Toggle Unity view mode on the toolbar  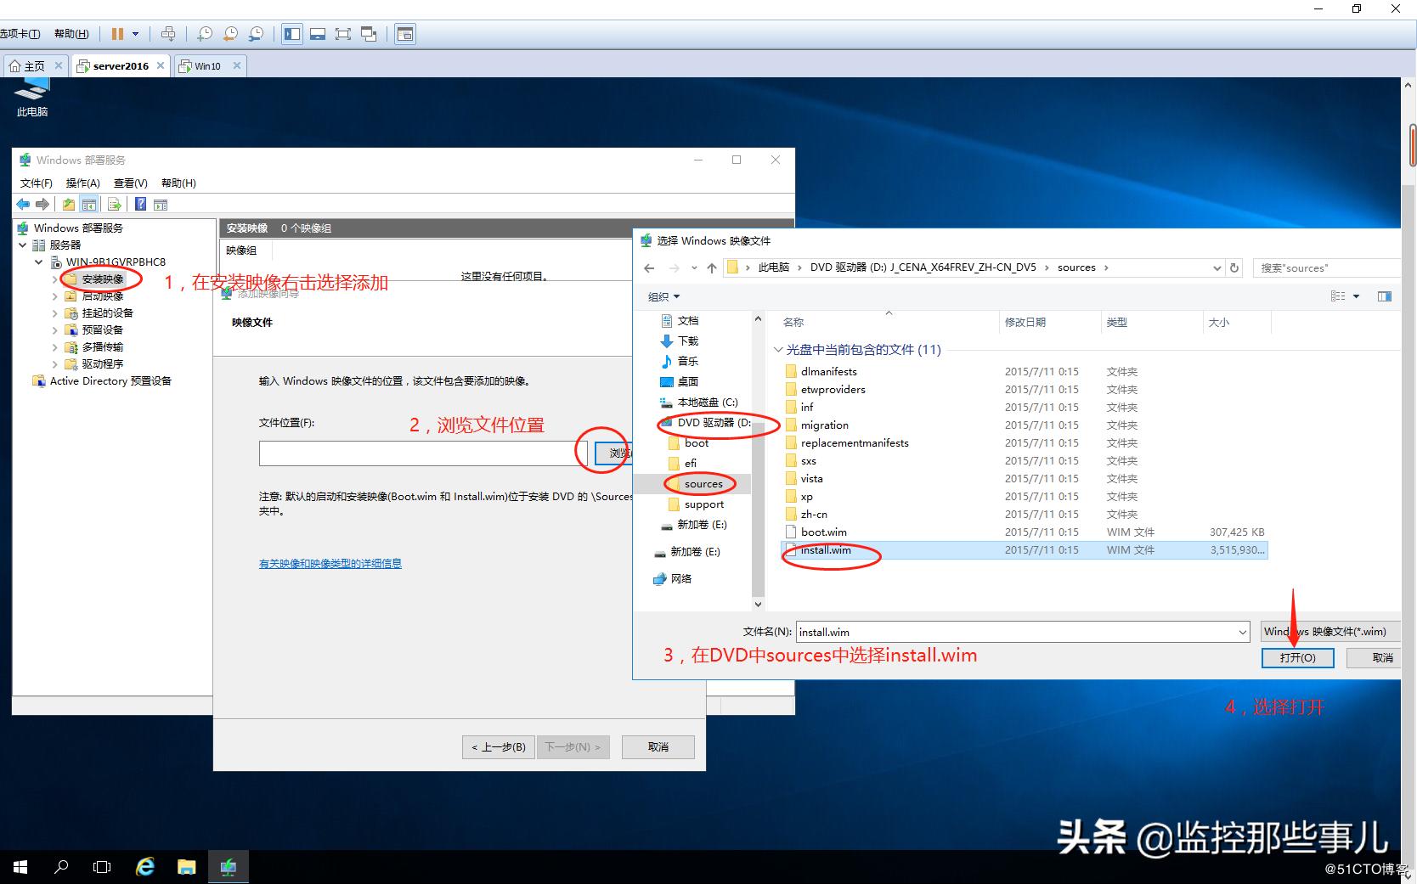(x=369, y=33)
